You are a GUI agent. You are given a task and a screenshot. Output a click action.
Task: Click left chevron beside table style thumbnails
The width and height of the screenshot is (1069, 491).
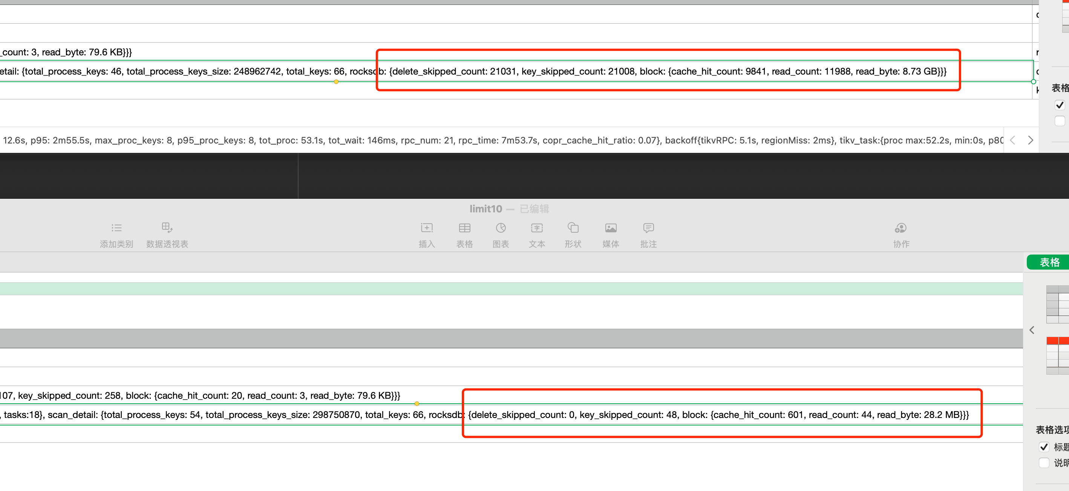click(1032, 330)
